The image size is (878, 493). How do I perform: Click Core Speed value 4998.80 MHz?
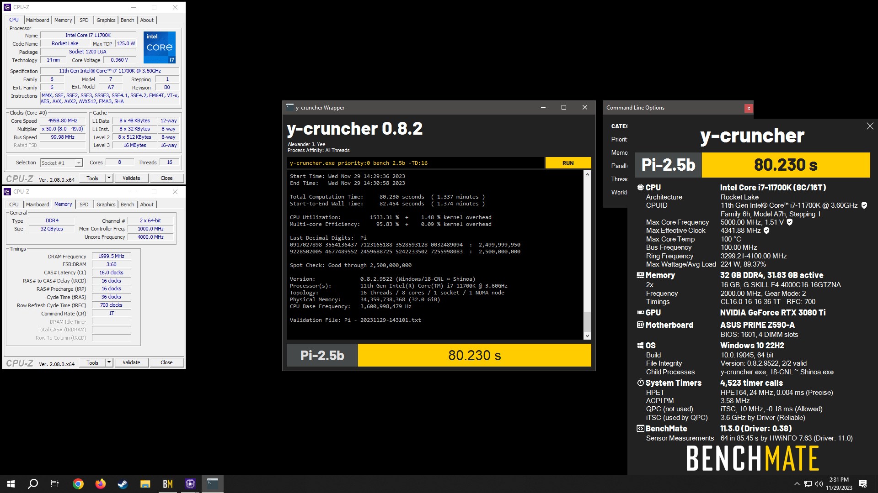point(63,121)
